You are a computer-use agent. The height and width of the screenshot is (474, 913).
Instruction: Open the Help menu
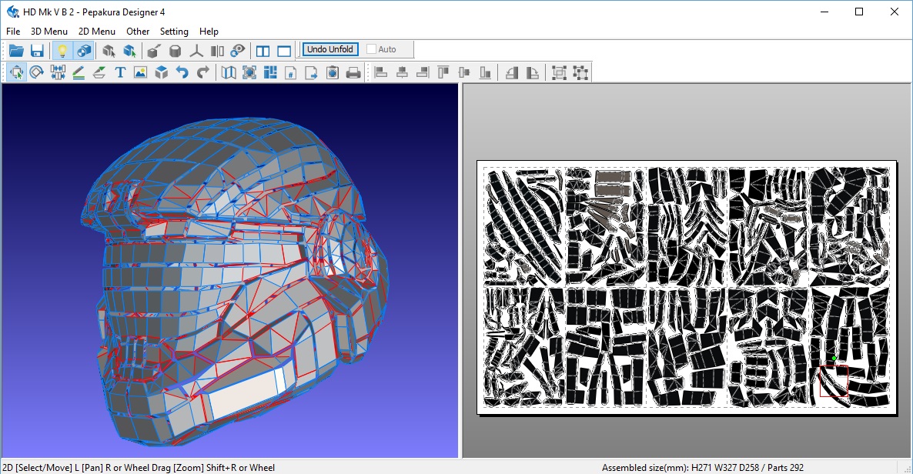209,32
